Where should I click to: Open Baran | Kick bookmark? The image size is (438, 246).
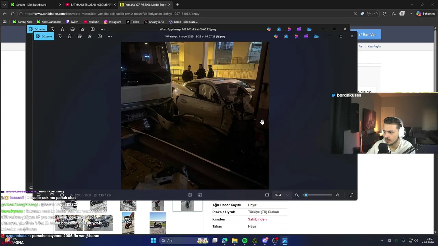point(22,22)
